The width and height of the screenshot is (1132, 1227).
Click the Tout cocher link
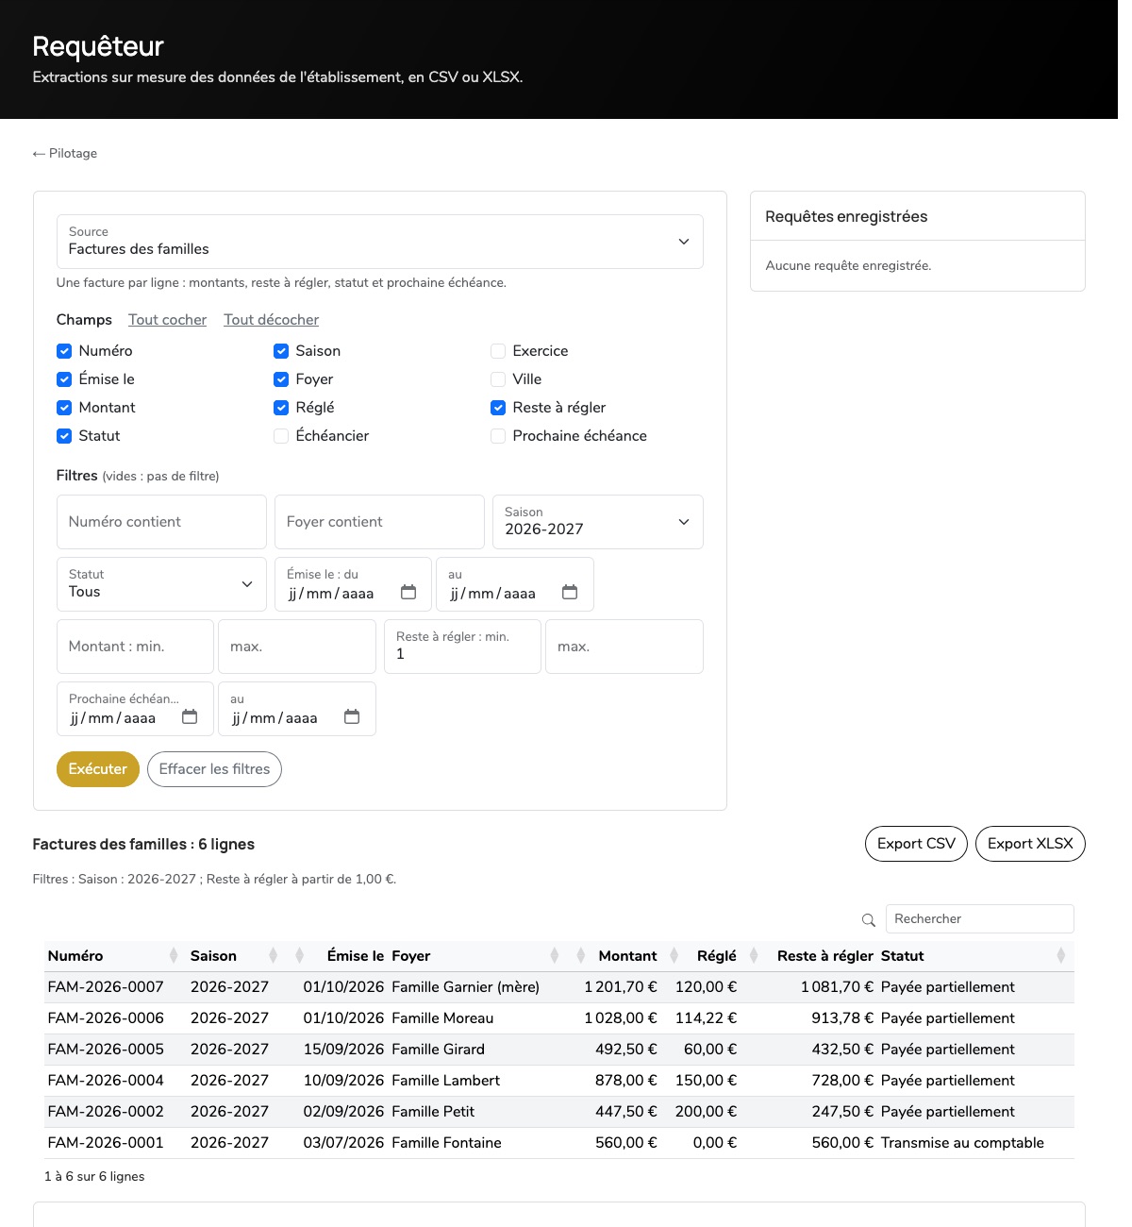(167, 320)
